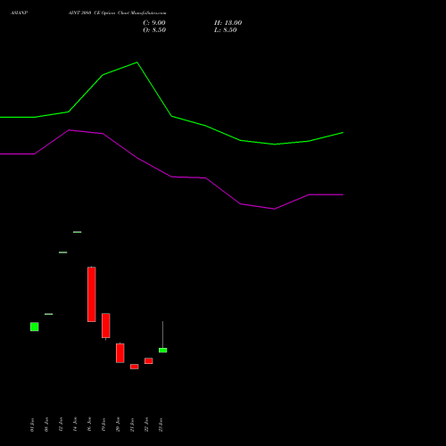Viewport: 446px width, 446px height.
Task: Click the lowest point of the purple line
Action: 274,209
